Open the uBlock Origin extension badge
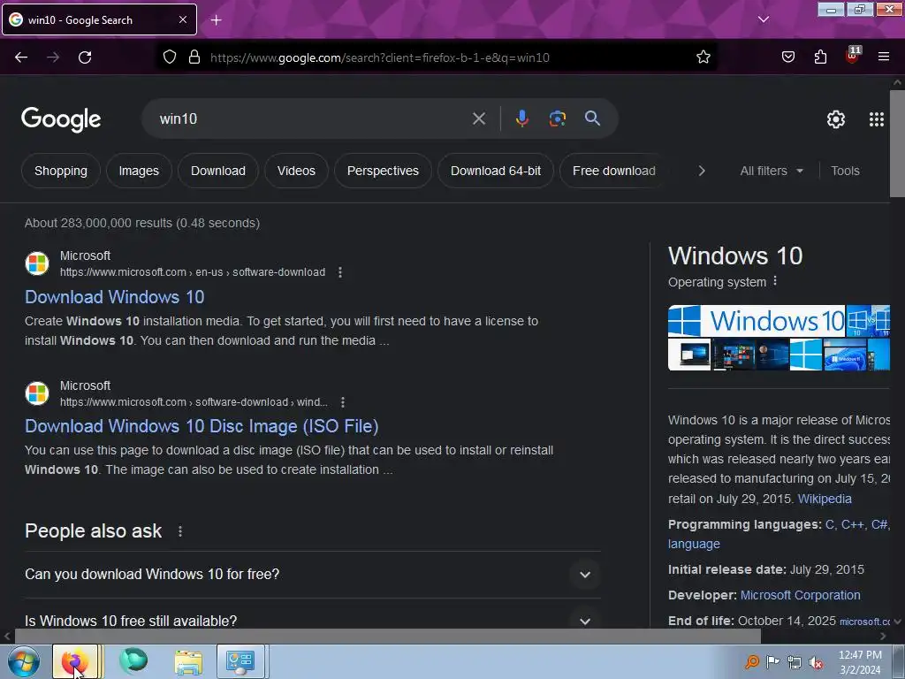Screen dimensions: 905x679 pyautogui.click(x=853, y=56)
